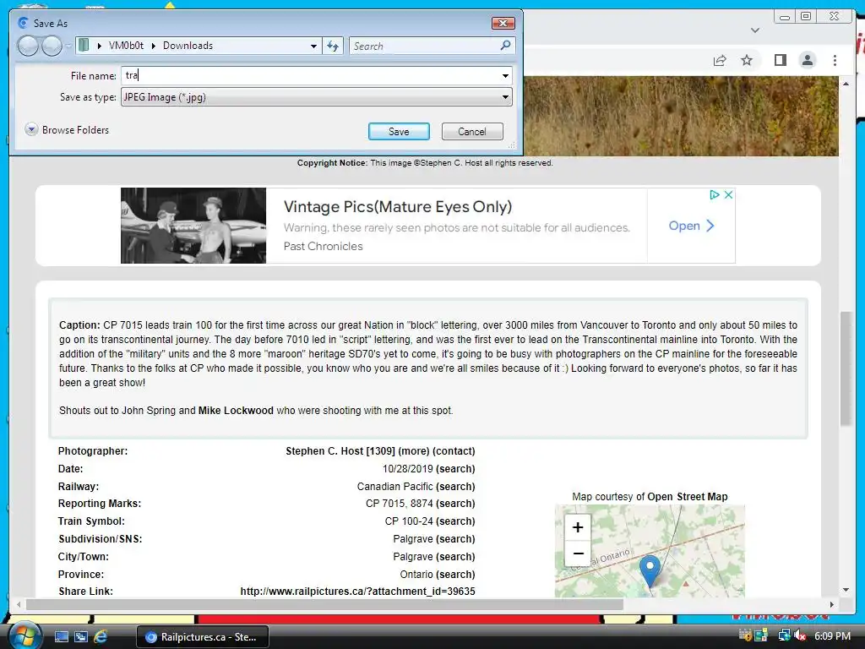Click the Chrome share page icon

[x=720, y=60]
